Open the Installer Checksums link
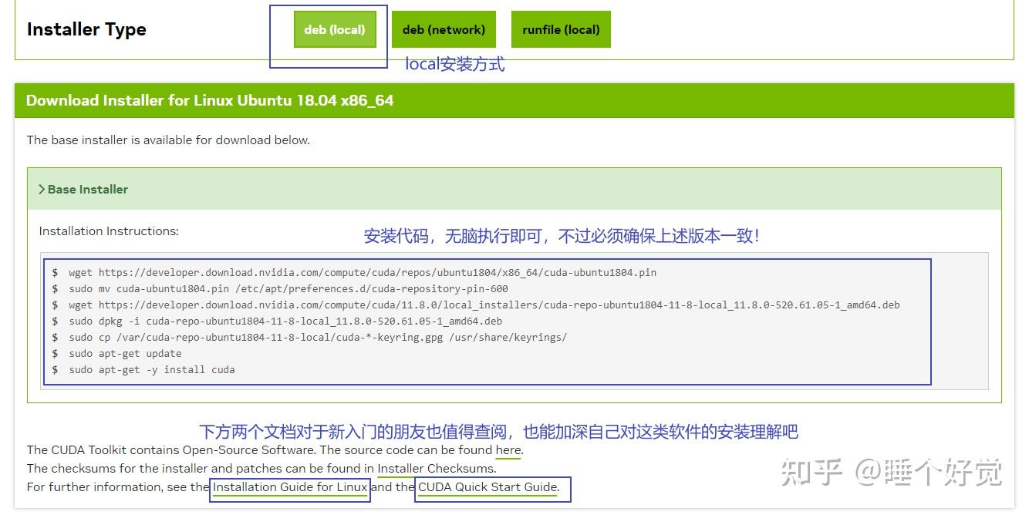Image resolution: width=1029 pixels, height=515 pixels. (436, 468)
